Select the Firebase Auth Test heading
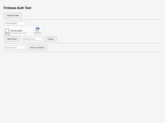Screen dimensions: 165x123 click(17, 8)
